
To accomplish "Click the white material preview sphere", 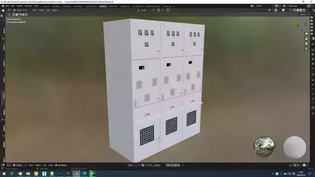I will tap(294, 148).
